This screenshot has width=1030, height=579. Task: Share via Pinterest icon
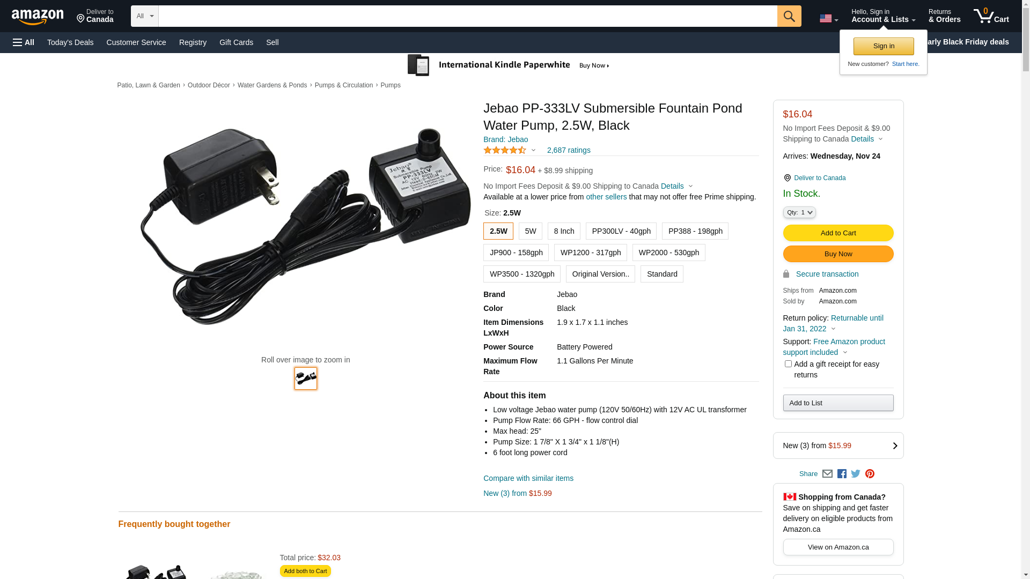pyautogui.click(x=870, y=474)
